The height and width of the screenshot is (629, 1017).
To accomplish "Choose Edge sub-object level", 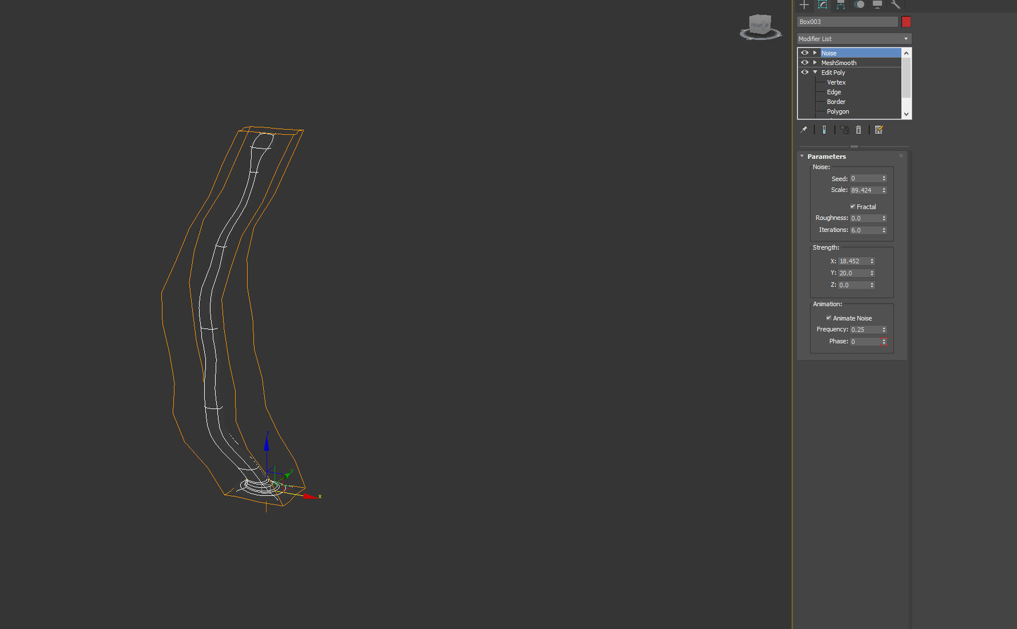I will [834, 92].
